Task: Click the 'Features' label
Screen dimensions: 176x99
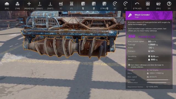Action: (x=131, y=51)
